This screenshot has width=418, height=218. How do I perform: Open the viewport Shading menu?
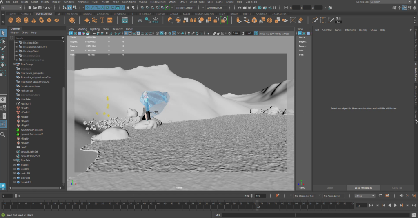[x=82, y=29]
